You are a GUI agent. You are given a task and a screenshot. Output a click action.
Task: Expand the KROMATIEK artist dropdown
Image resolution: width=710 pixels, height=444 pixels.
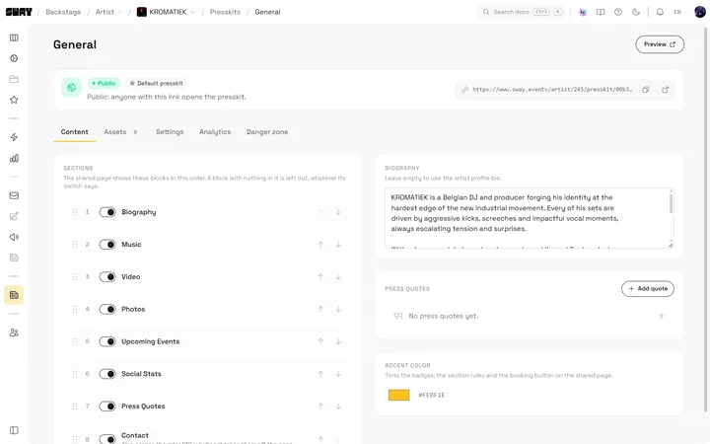pyautogui.click(x=167, y=12)
